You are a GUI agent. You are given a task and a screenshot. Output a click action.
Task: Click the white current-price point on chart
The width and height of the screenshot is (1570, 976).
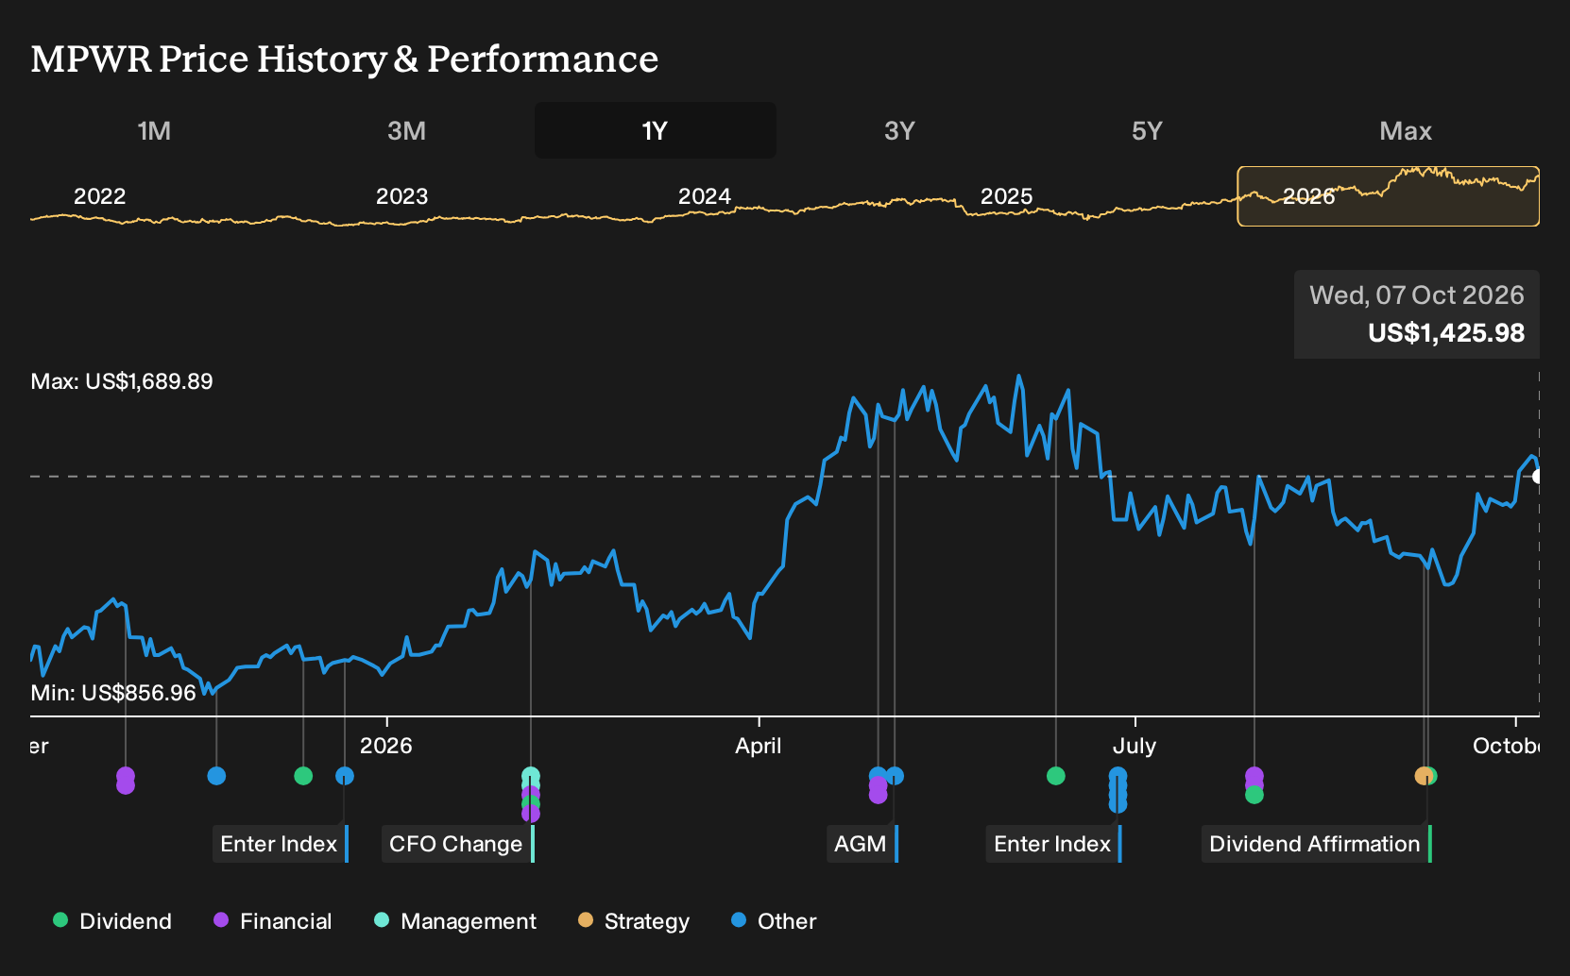[1538, 476]
